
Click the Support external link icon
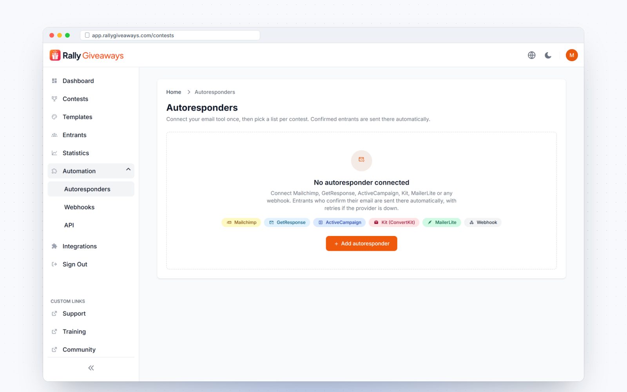click(x=54, y=314)
